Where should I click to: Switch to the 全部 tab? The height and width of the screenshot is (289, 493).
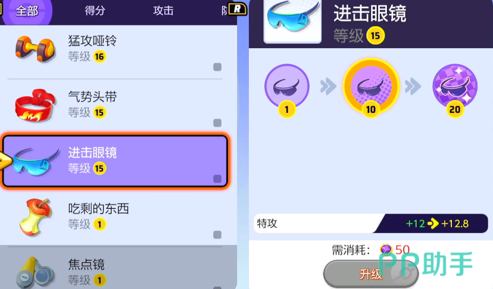pyautogui.click(x=27, y=11)
